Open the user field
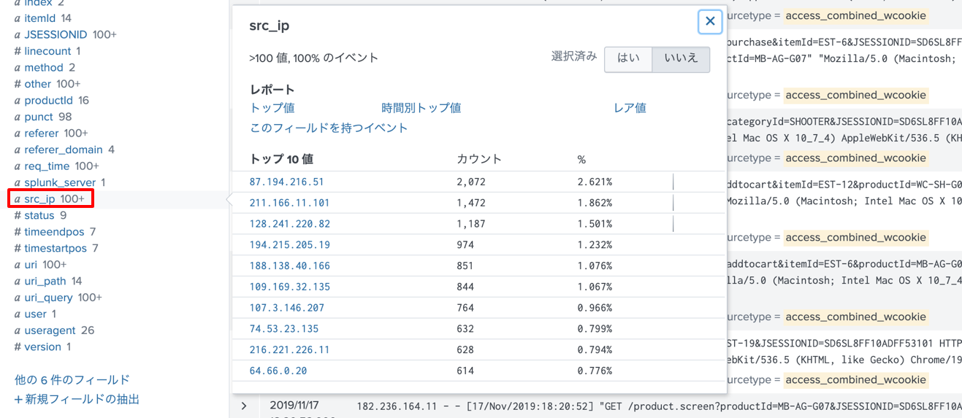962x418 pixels. click(x=36, y=314)
